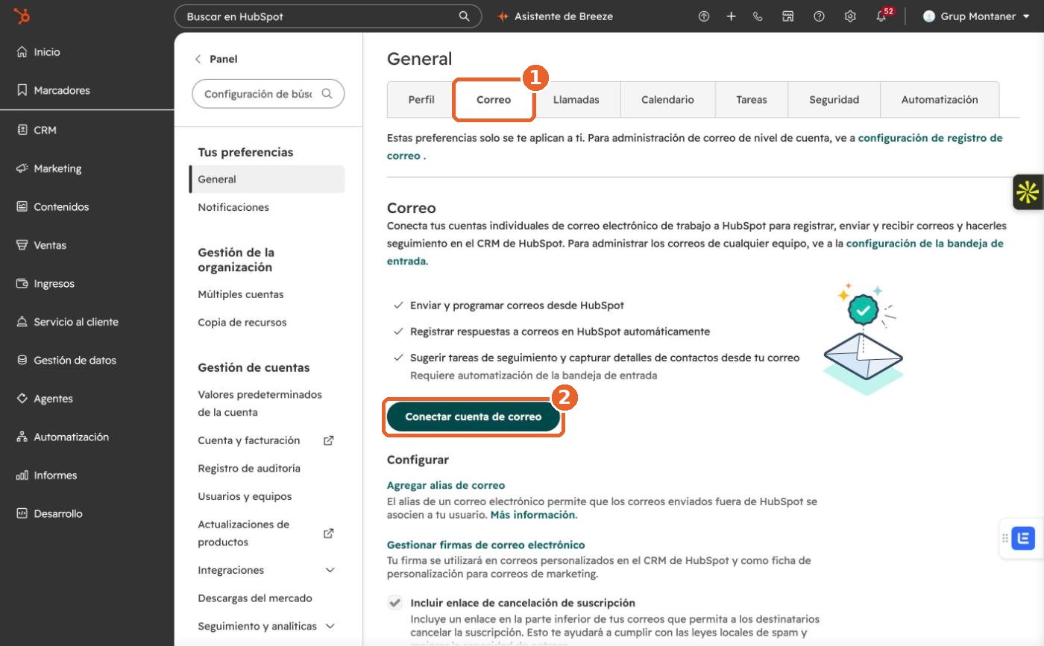Open the Grup Montaner account dropdown

(975, 16)
